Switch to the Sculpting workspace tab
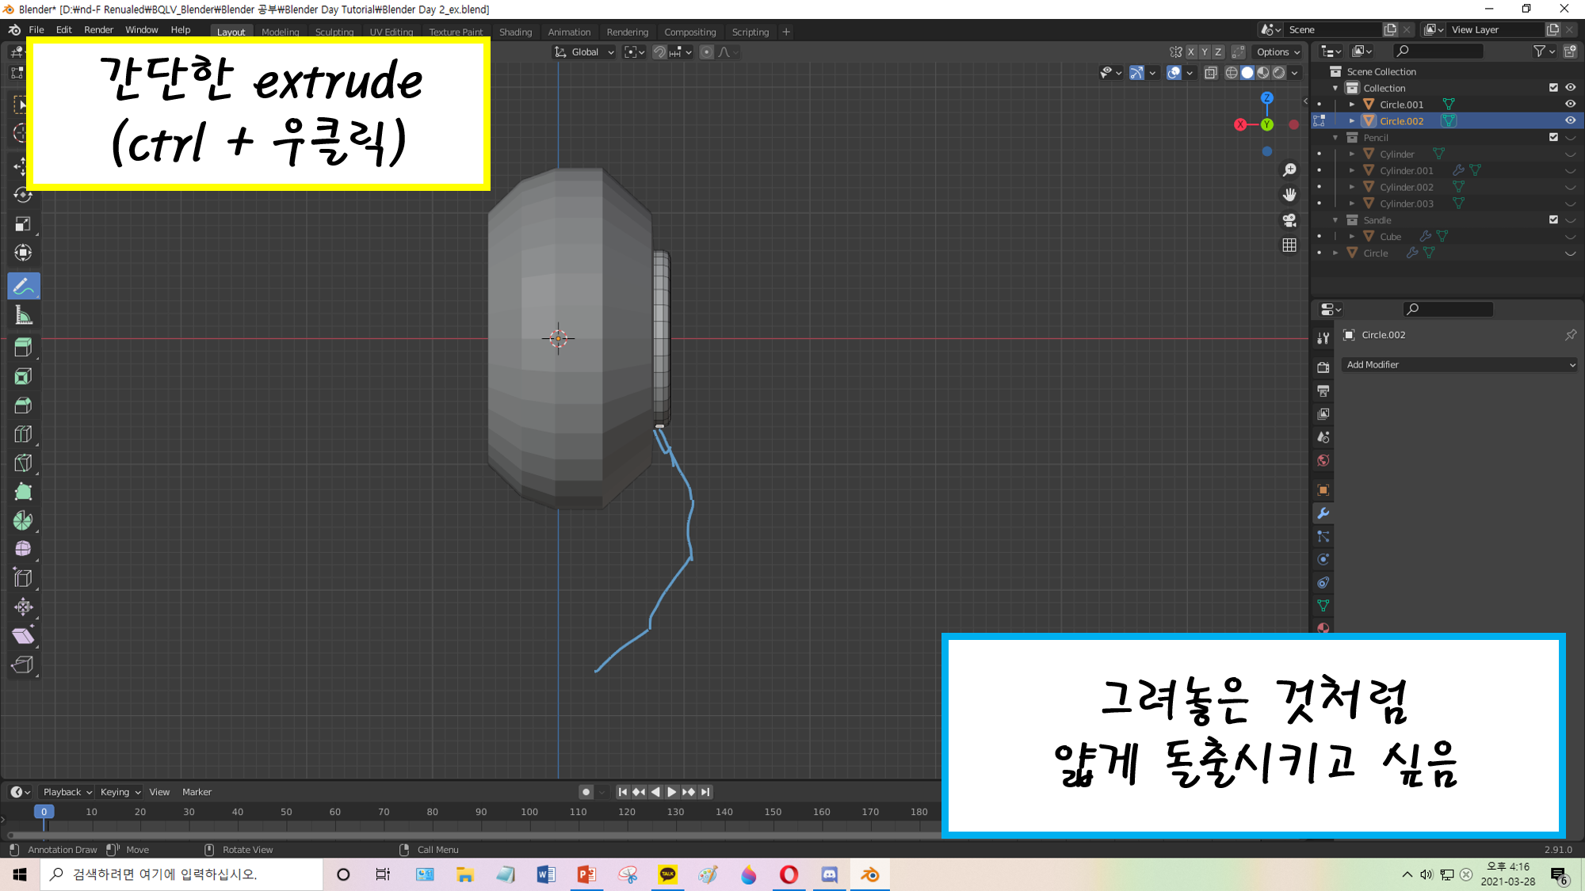This screenshot has height=891, width=1585. [x=334, y=32]
